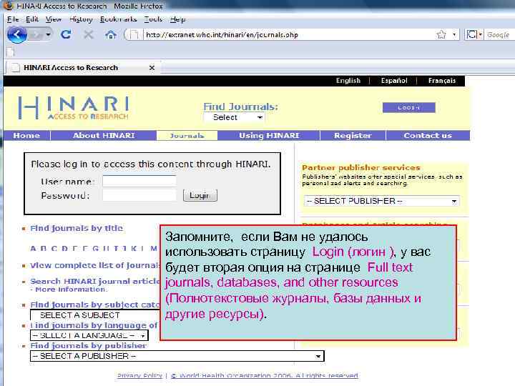Screen dimensions: 515x386
Task: Open the Find Journals Select dropdown
Action: click(x=234, y=117)
